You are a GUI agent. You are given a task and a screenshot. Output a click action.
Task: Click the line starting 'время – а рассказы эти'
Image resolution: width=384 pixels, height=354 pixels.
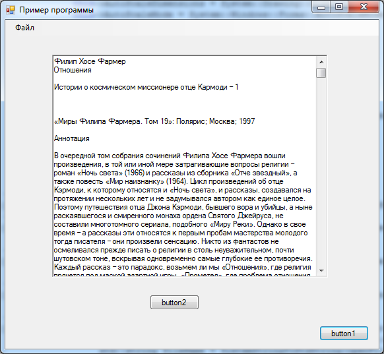click(181, 233)
